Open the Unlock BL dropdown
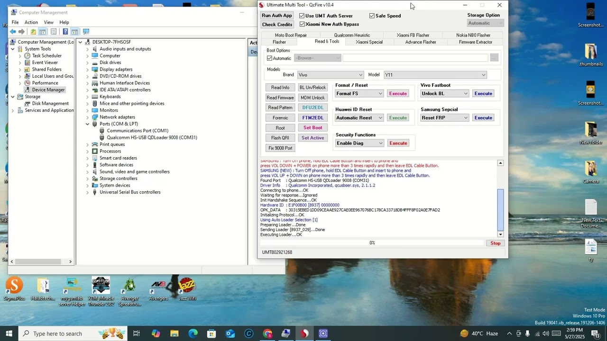The width and height of the screenshot is (607, 341). point(444,94)
